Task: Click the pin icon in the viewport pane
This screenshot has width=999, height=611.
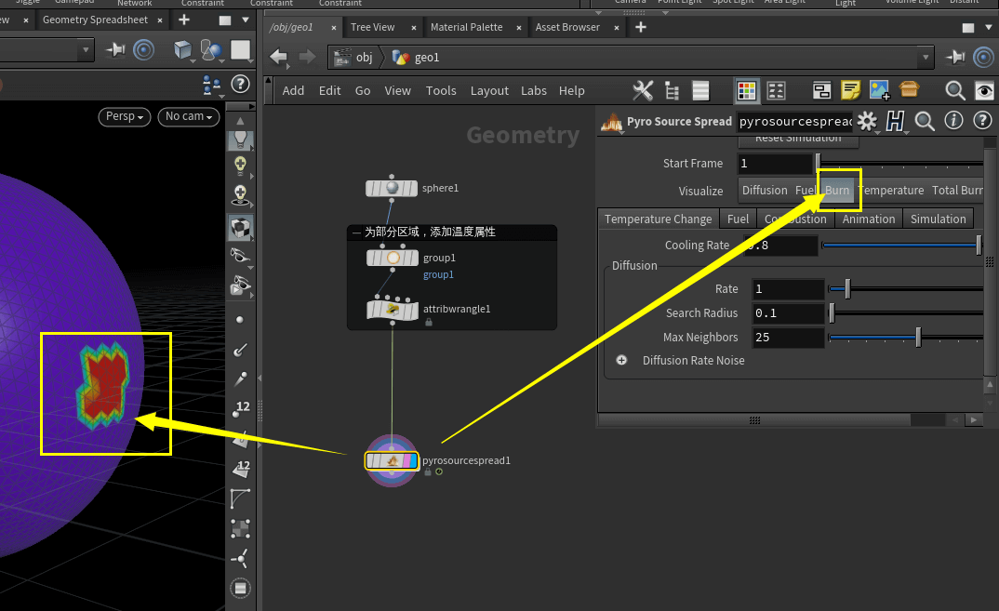Action: pos(115,49)
